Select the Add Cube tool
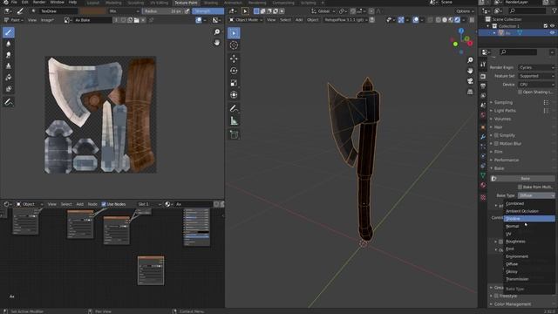 click(234, 134)
